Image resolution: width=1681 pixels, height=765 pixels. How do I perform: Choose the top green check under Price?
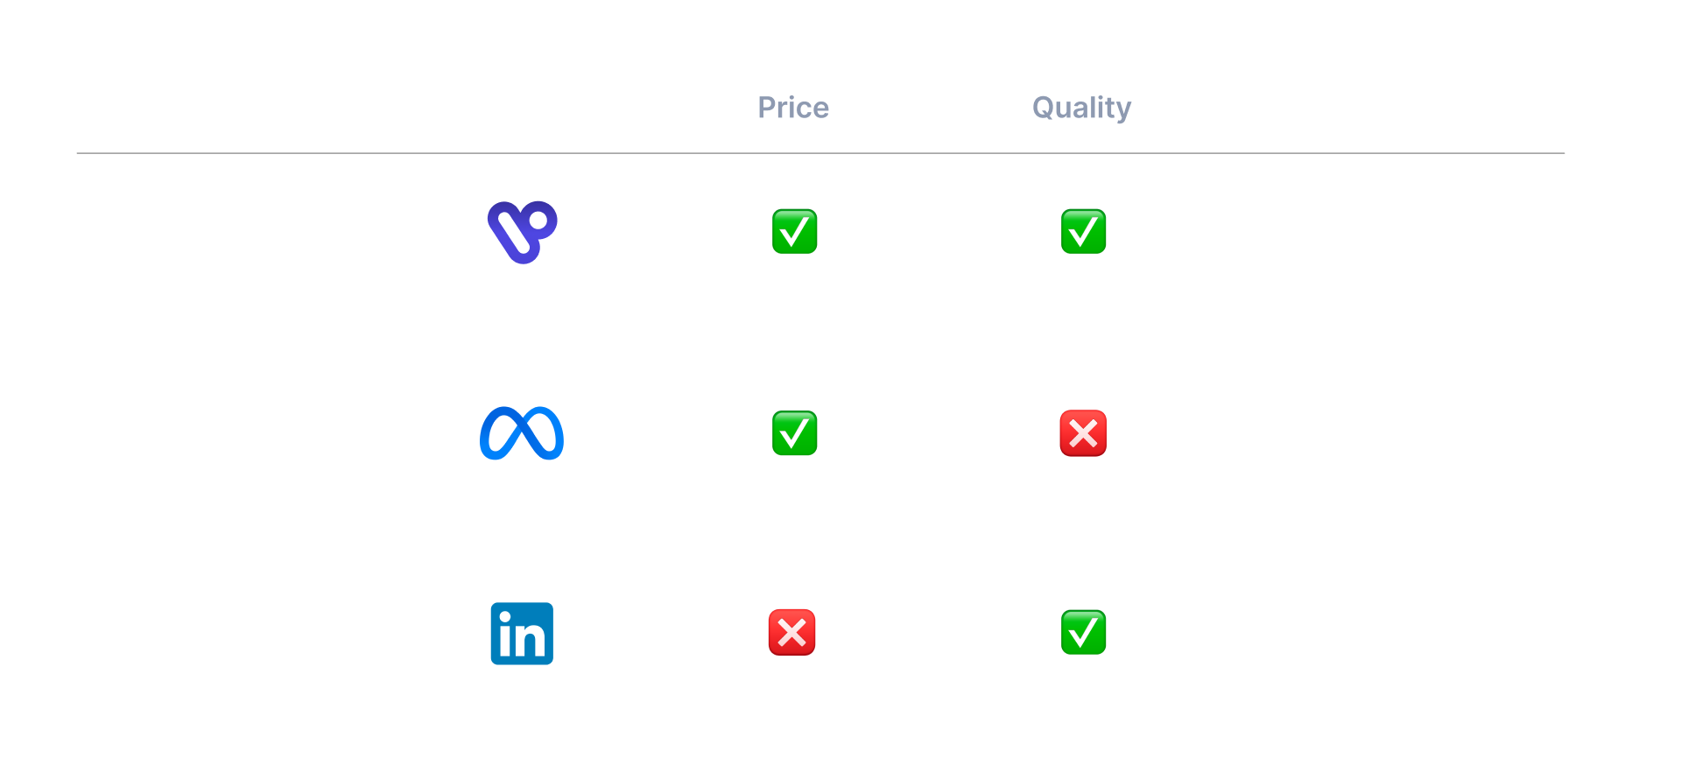pyautogui.click(x=794, y=232)
